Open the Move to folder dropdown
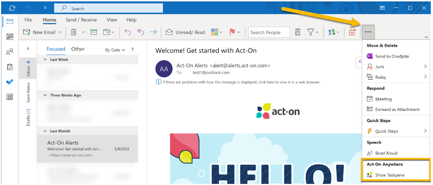433x185 pixels. (x=109, y=32)
